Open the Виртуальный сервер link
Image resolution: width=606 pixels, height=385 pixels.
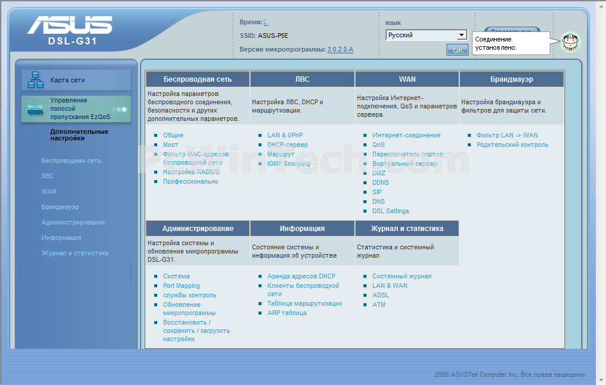pos(404,163)
